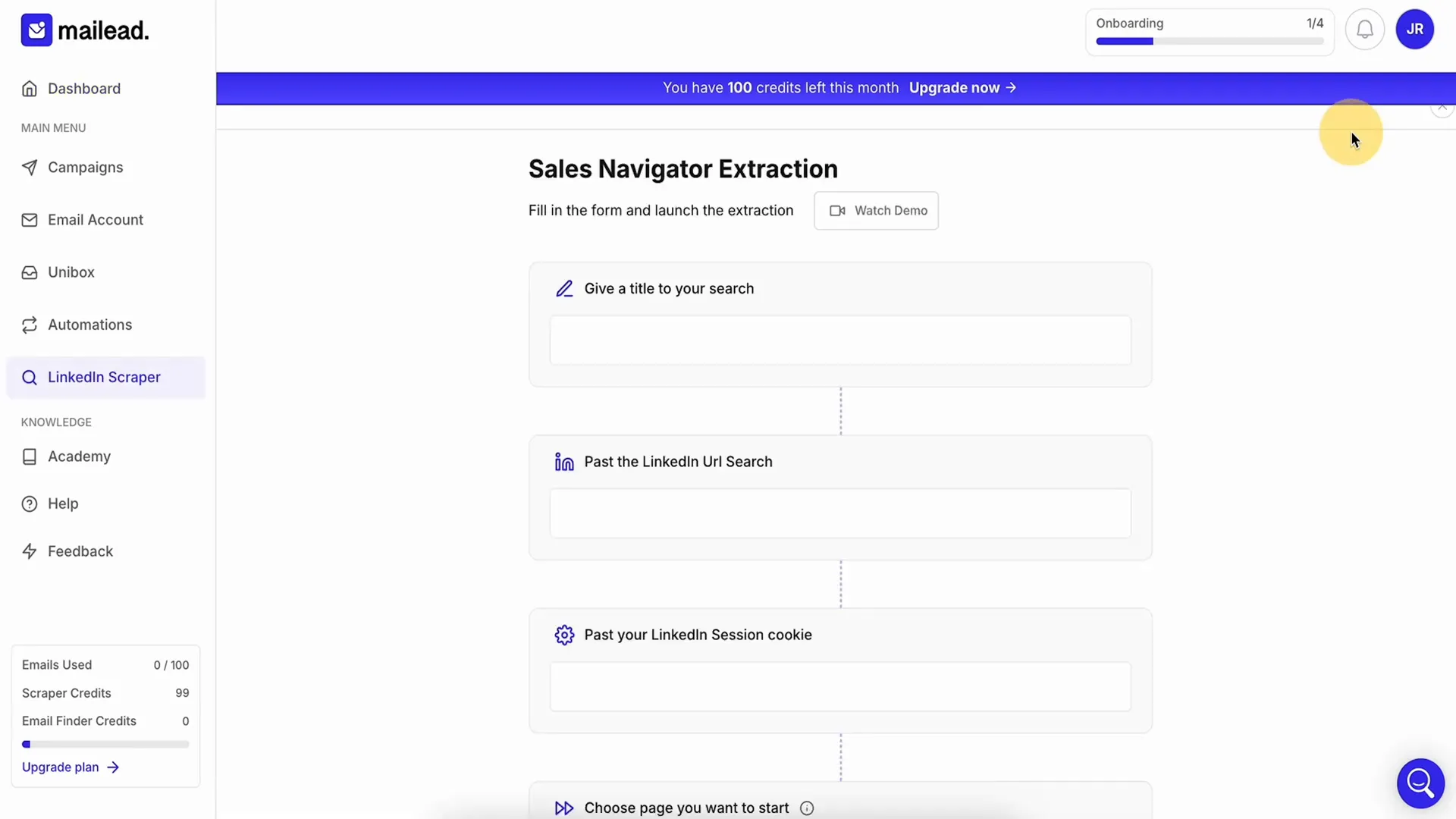The width and height of the screenshot is (1456, 819).
Task: Focus the LinkedIn Url Search field
Action: 840,513
